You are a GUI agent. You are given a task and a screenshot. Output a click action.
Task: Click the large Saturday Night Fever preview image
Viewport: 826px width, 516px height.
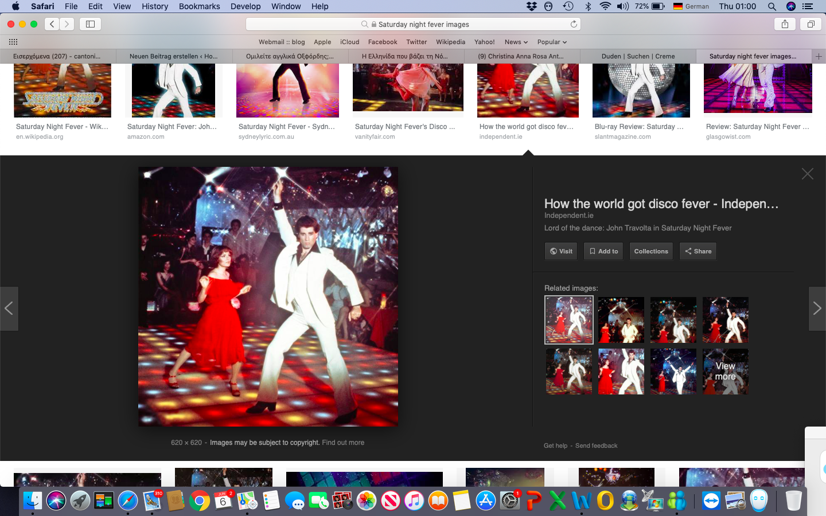(x=268, y=296)
